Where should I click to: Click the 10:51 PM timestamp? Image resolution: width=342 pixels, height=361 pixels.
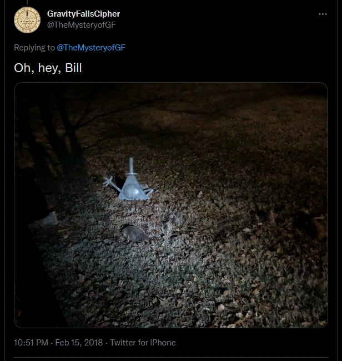(x=31, y=343)
